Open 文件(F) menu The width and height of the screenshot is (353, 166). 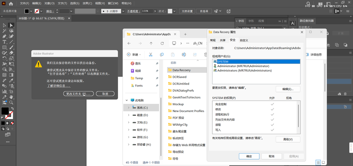point(24,4)
